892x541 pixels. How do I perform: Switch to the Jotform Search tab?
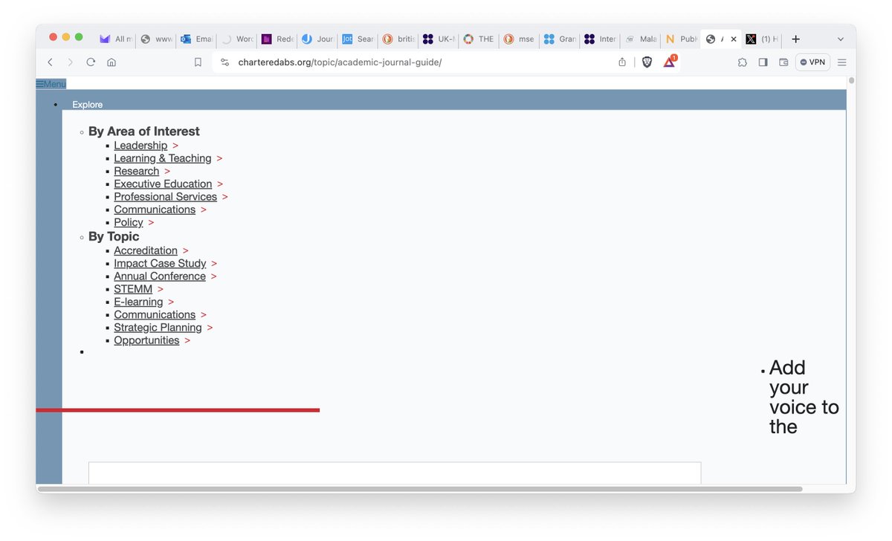[x=357, y=39]
